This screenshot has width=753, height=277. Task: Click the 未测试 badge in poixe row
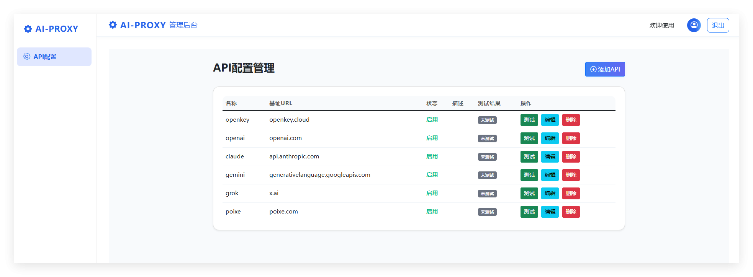487,212
